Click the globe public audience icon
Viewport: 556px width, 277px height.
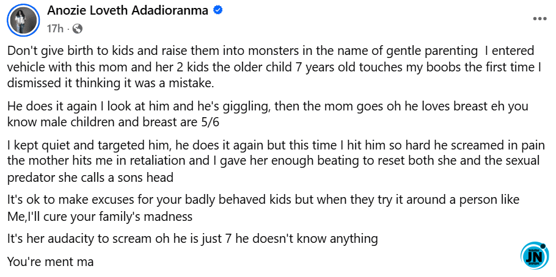click(78, 28)
